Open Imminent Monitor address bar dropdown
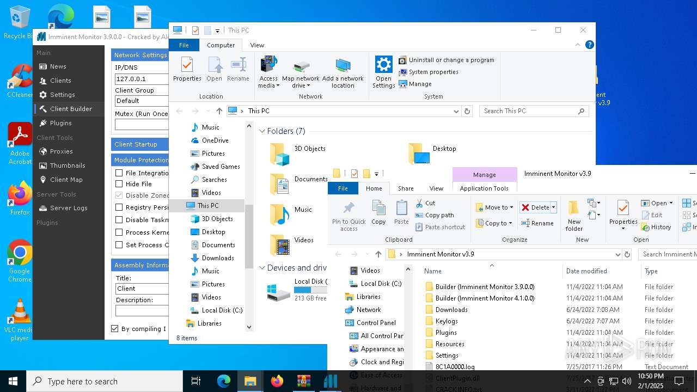 (x=617, y=254)
